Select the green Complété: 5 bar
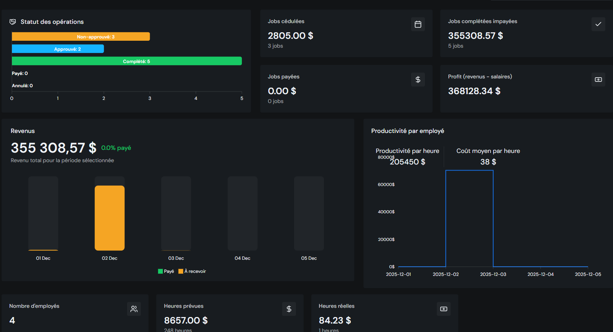 click(127, 61)
